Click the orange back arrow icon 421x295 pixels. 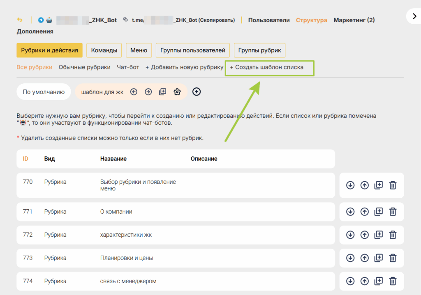tap(20, 20)
